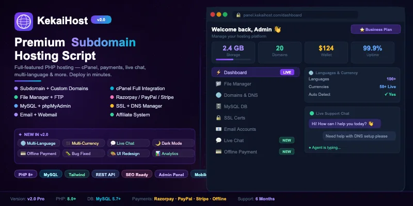Click the $124 Wallet stat card
The height and width of the screenshot is (206, 413).
326,53
